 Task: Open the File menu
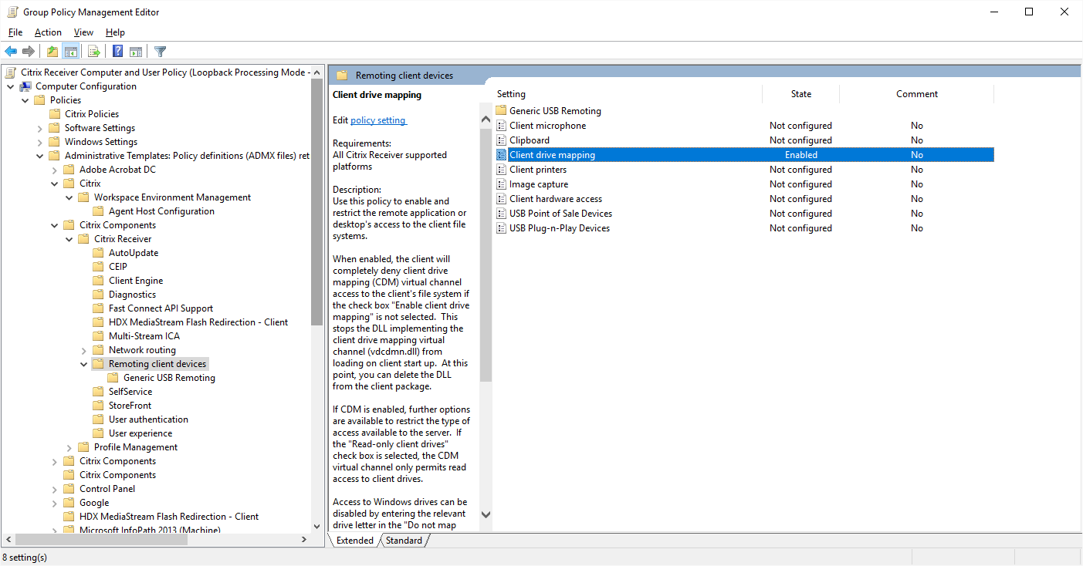pyautogui.click(x=15, y=32)
